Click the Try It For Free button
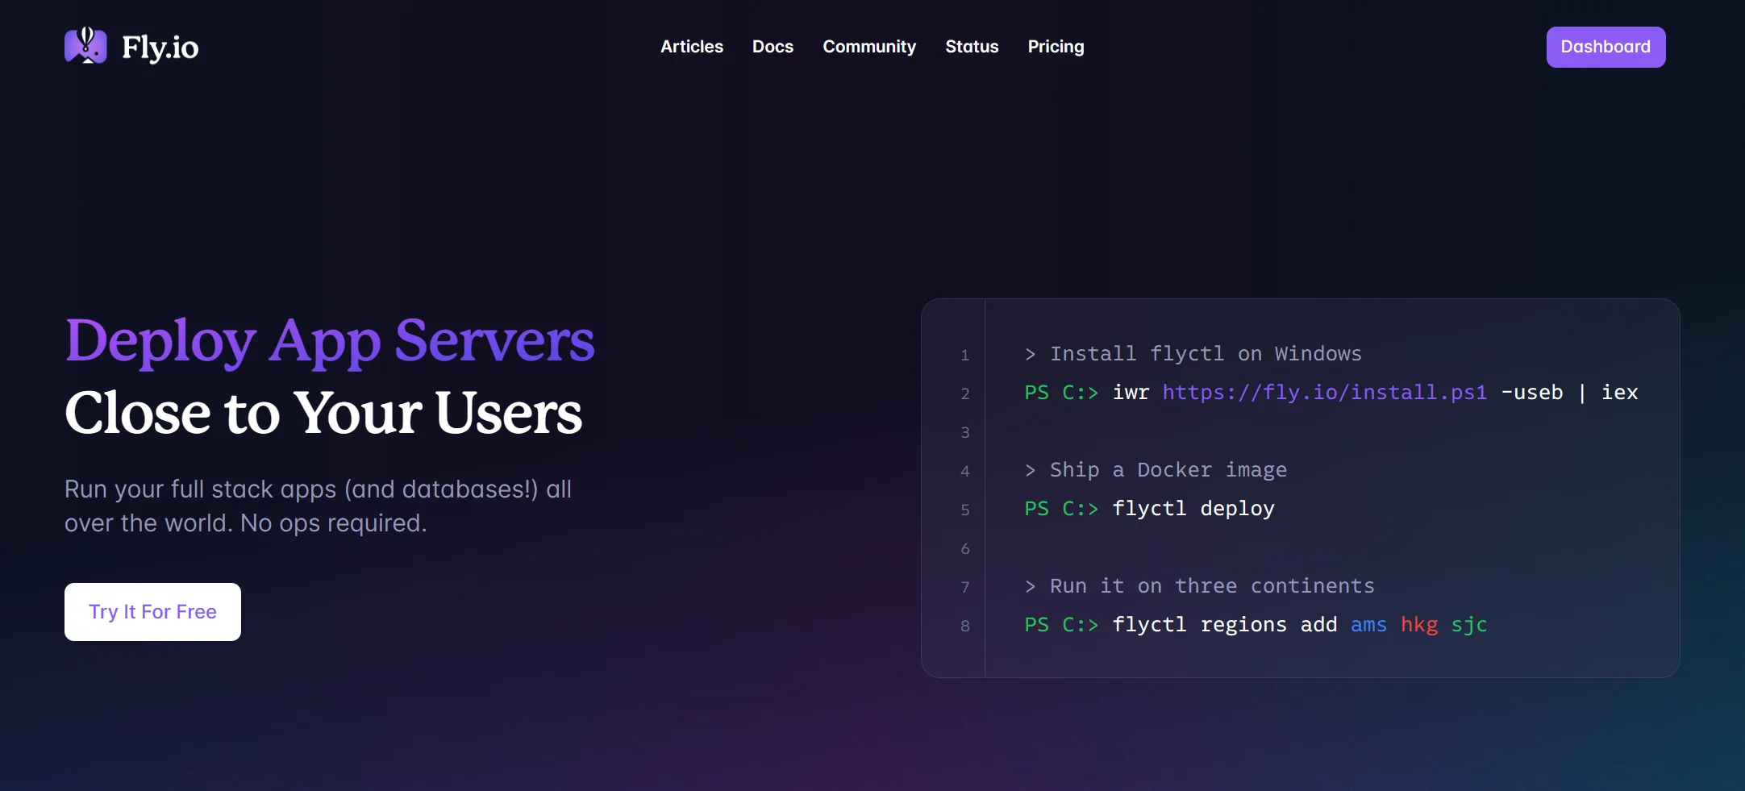Screen dimensions: 1745x791 point(152,612)
